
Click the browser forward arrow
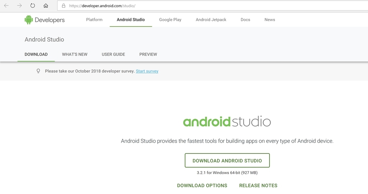point(19,6)
